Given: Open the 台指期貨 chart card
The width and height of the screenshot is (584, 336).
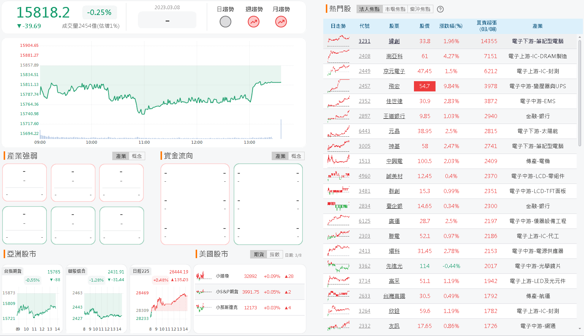Looking at the screenshot, I should pyautogui.click(x=32, y=299).
